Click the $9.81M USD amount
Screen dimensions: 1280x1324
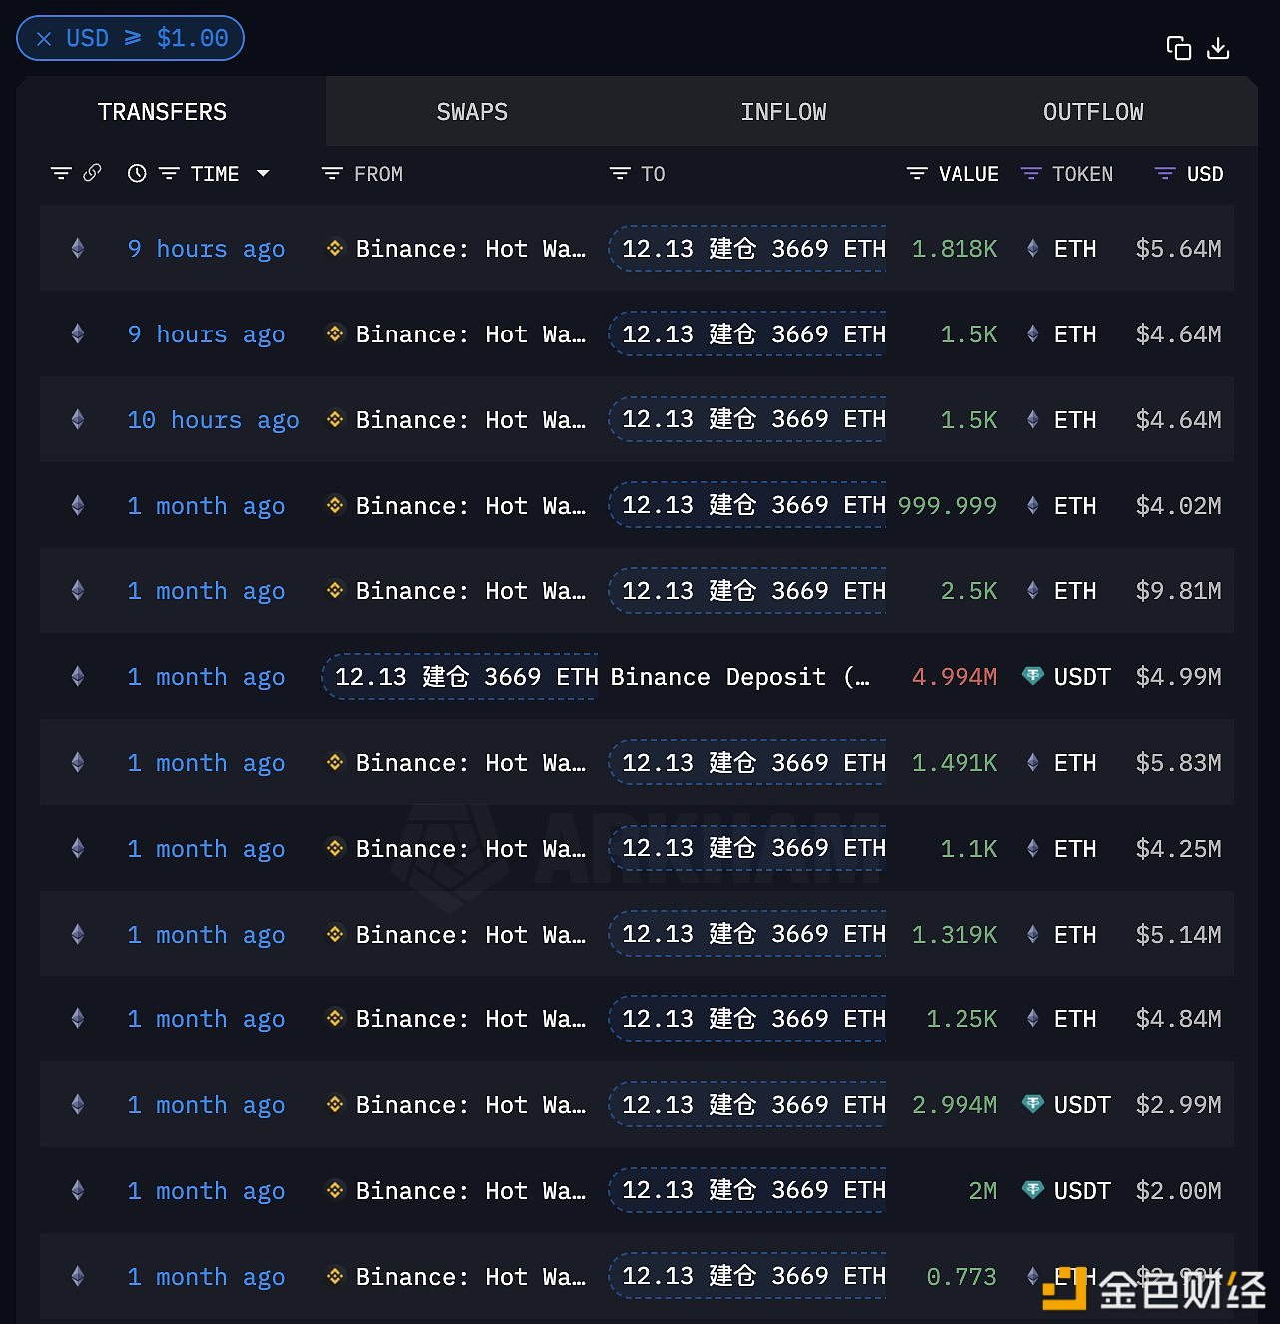[1178, 591]
